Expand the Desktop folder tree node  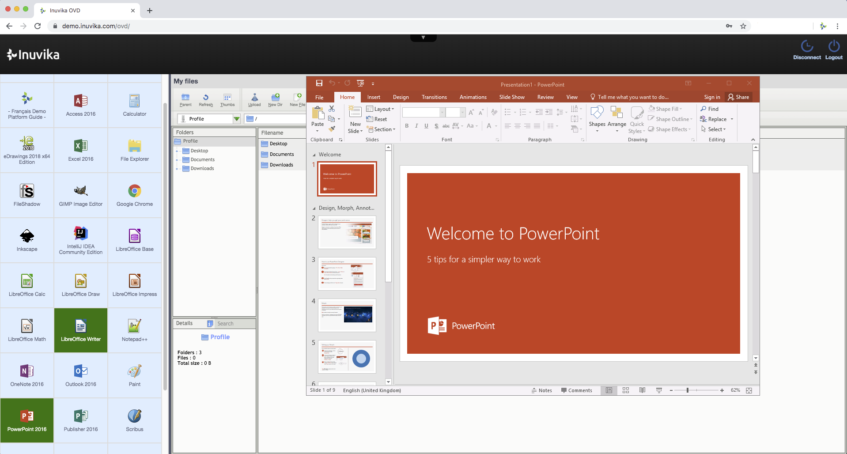click(177, 151)
